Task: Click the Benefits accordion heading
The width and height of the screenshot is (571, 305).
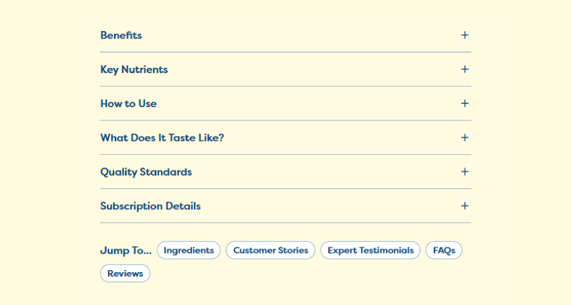Action: point(121,36)
